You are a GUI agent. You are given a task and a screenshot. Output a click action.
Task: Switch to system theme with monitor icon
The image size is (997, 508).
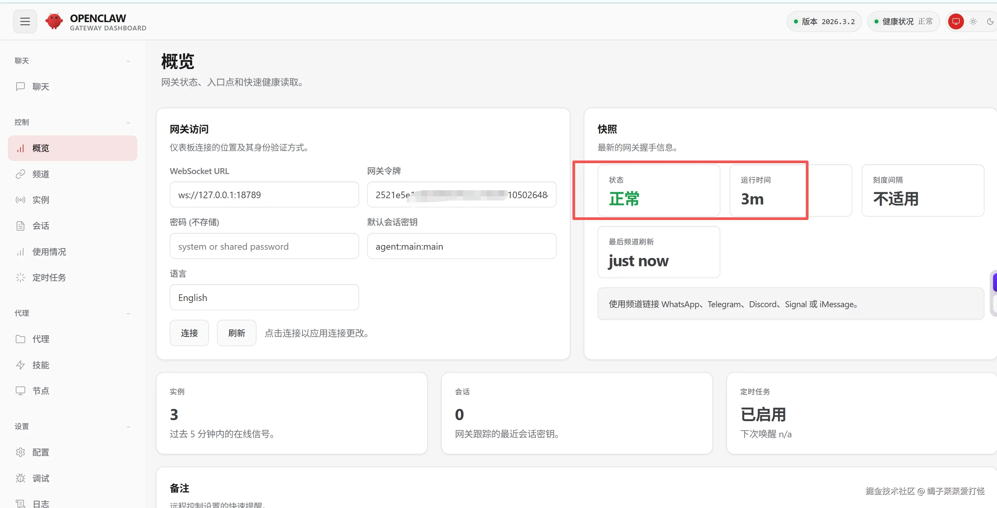pos(956,21)
